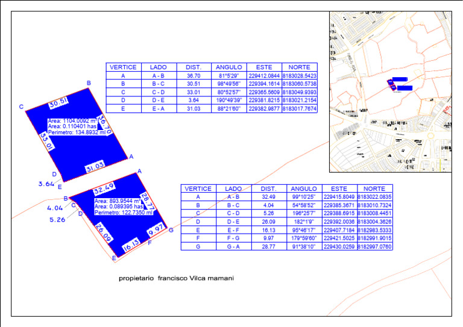Screen dimensions: 463x327
Task: Select the NORTE value 8183008.4451
Action: click(374, 213)
